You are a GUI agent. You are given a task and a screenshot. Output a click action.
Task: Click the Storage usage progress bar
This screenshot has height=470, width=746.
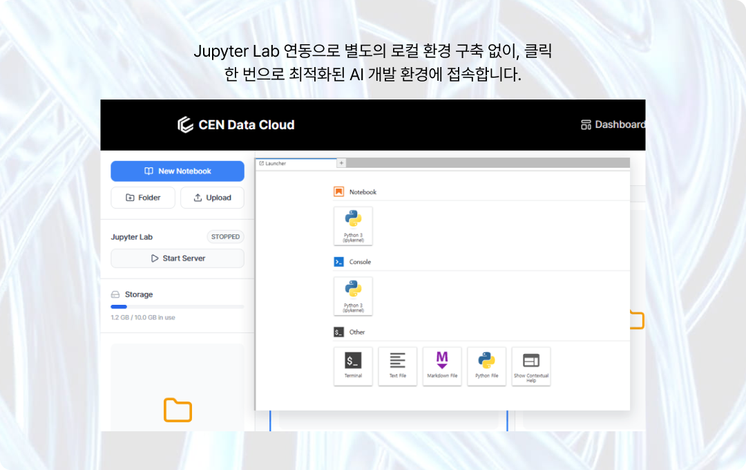tap(178, 306)
